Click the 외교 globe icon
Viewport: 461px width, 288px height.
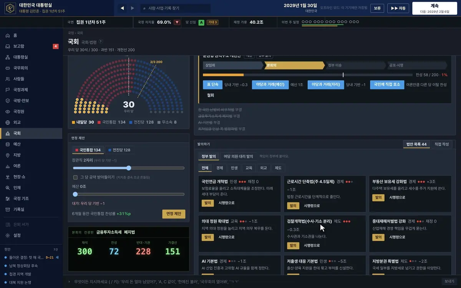click(8, 122)
